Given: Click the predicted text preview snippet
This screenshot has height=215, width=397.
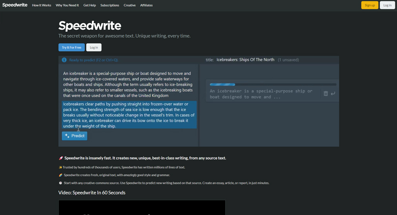Looking at the screenshot, I should click(x=261, y=94).
